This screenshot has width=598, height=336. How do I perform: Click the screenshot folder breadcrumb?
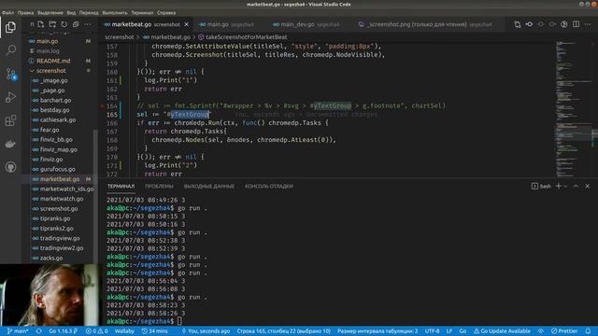coord(120,37)
